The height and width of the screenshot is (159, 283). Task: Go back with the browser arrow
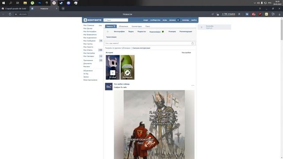click(x=3, y=14)
